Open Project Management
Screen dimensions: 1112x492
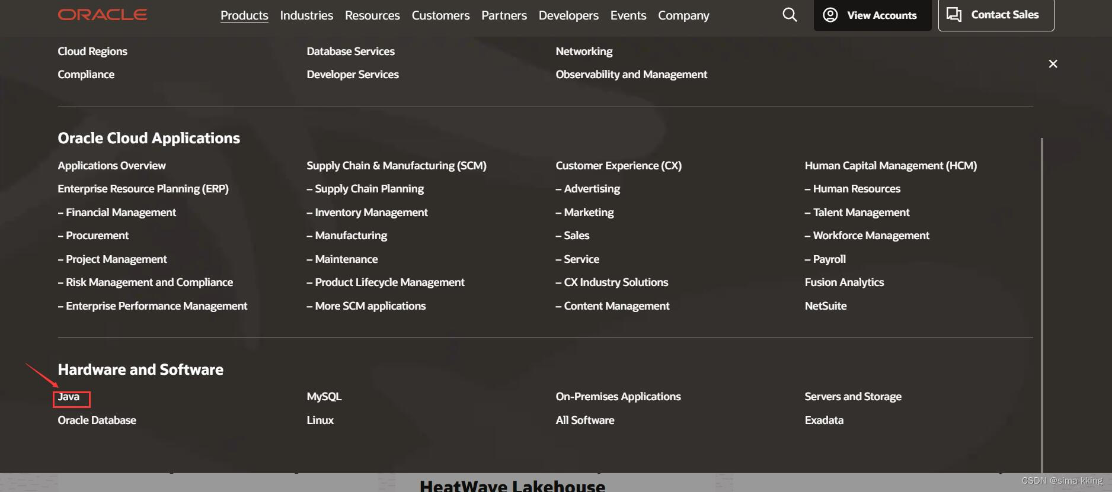tap(112, 259)
